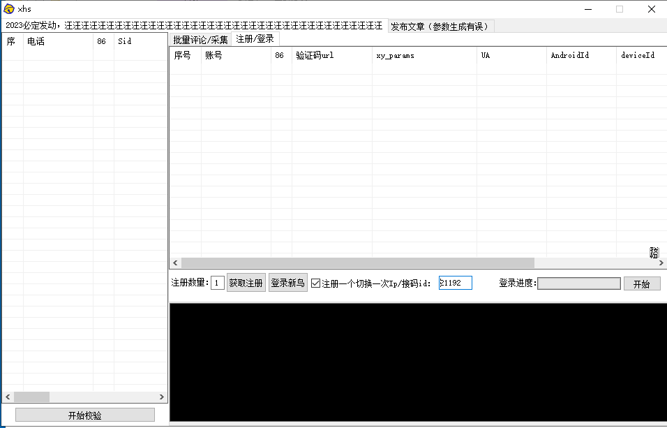The image size is (667, 428).
Task: Focus the 注册数量 input field
Action: click(218, 283)
